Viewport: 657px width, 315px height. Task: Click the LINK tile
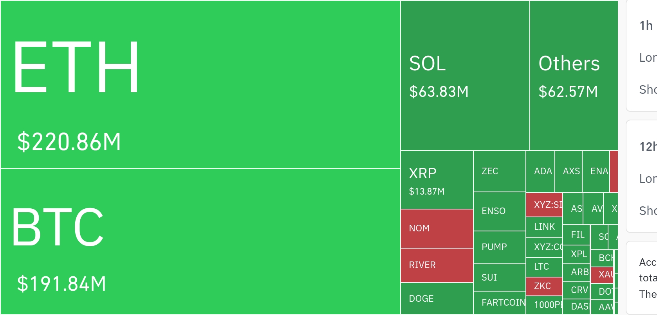click(x=544, y=227)
